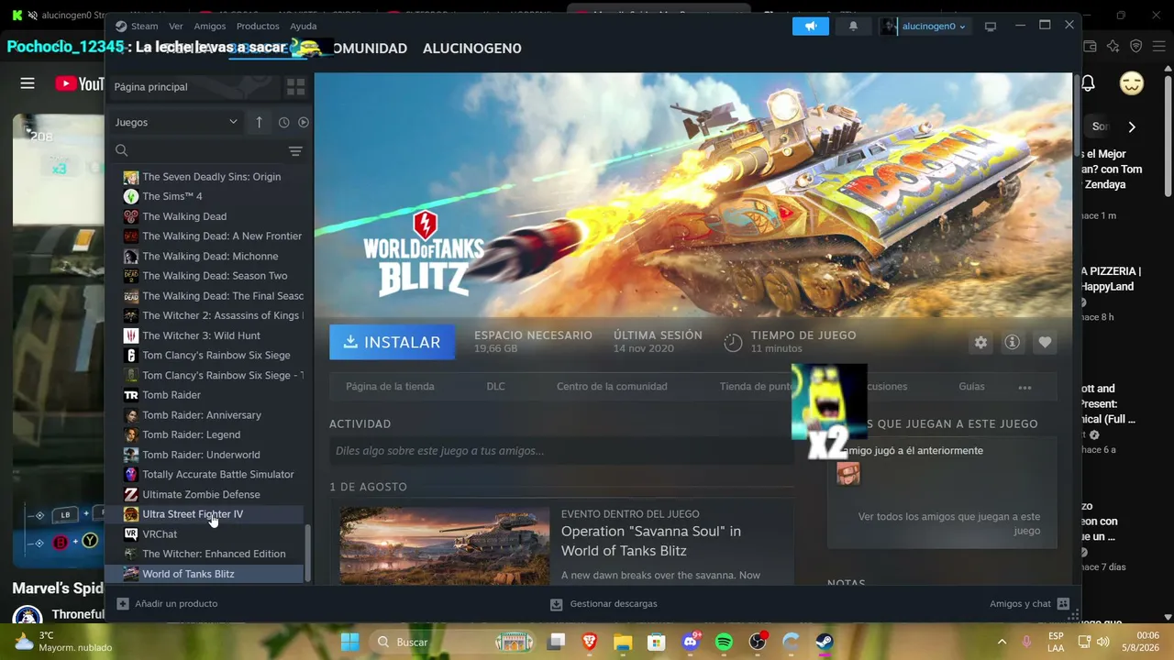This screenshot has height=660, width=1174.
Task: Toggle sort by recent activity clock
Action: coord(283,122)
